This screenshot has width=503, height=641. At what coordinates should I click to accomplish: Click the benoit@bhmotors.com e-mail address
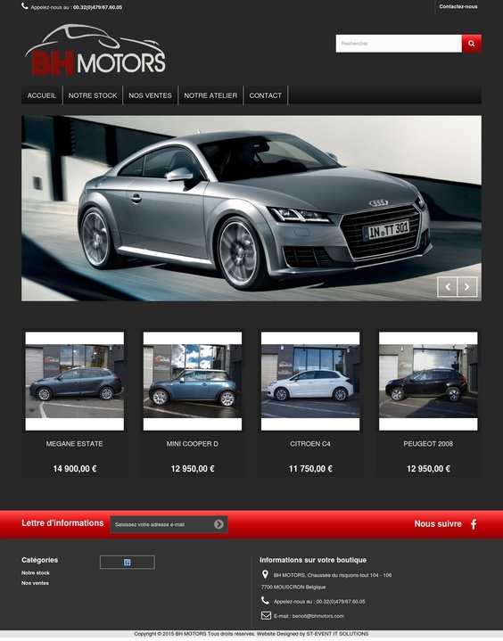[x=318, y=616]
